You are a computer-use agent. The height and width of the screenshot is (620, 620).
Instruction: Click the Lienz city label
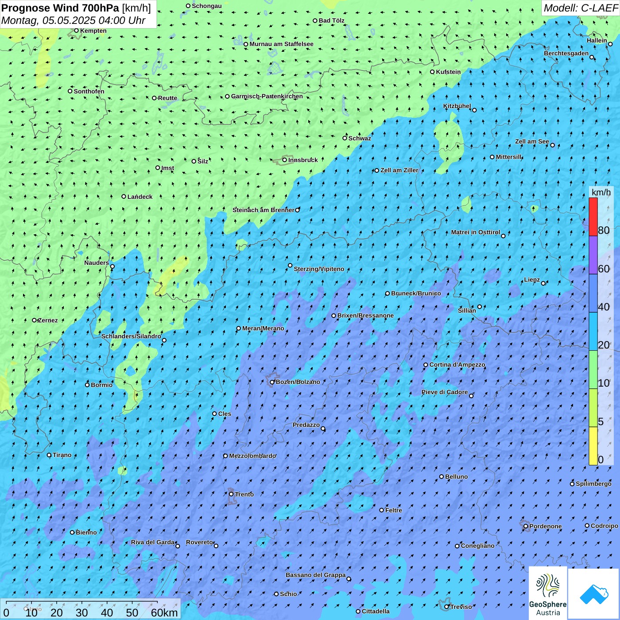click(532, 279)
